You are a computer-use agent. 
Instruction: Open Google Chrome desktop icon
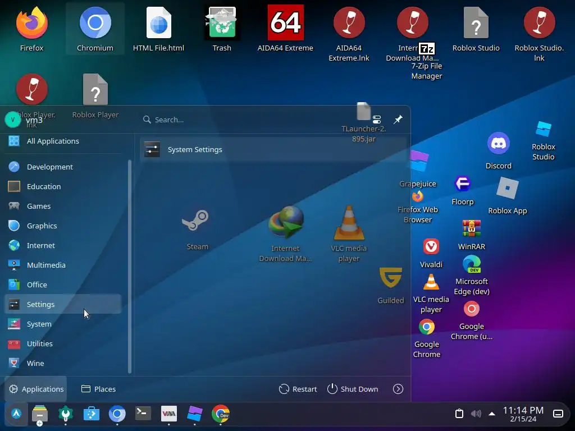tap(427, 327)
